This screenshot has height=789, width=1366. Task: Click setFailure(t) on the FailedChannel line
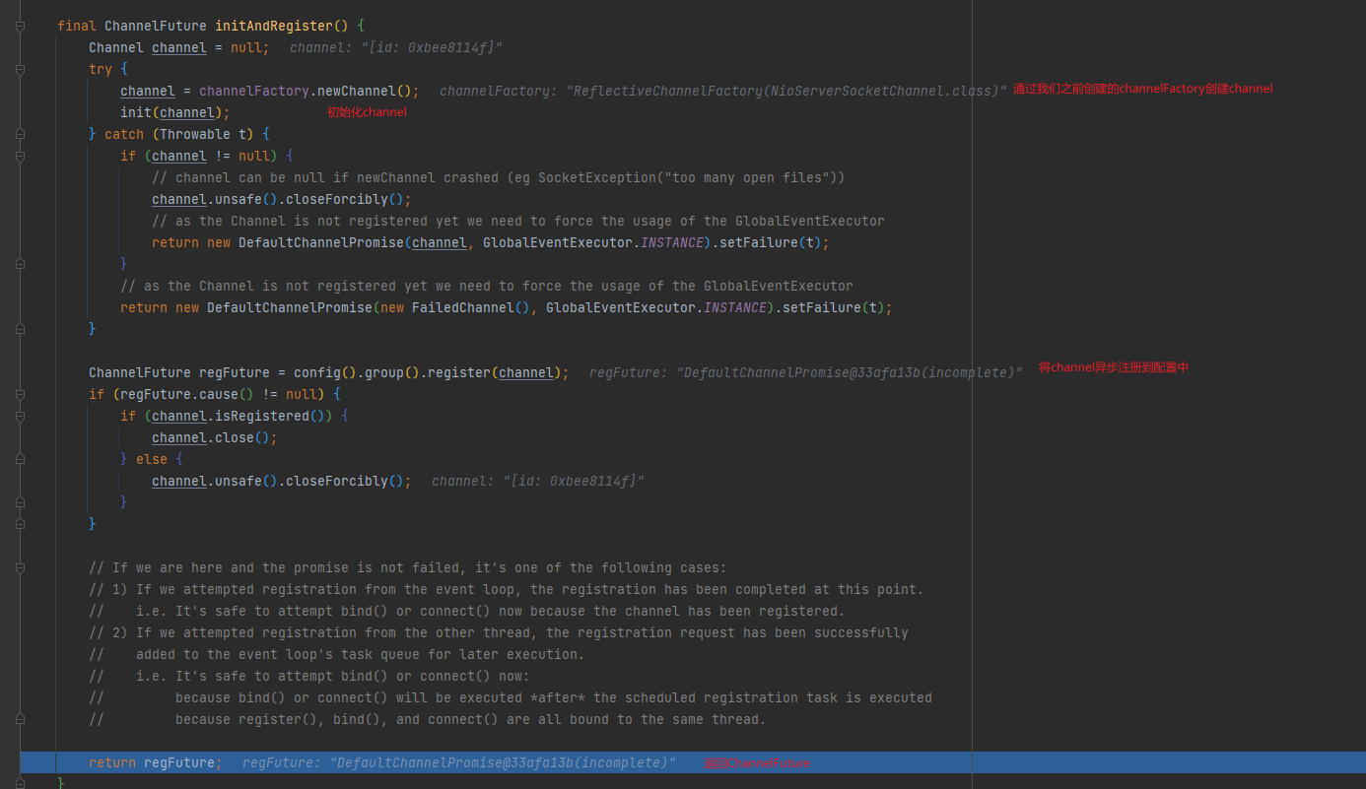[834, 308]
